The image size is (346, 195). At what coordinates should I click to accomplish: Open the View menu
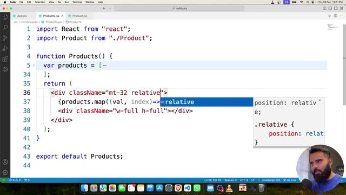51,2
